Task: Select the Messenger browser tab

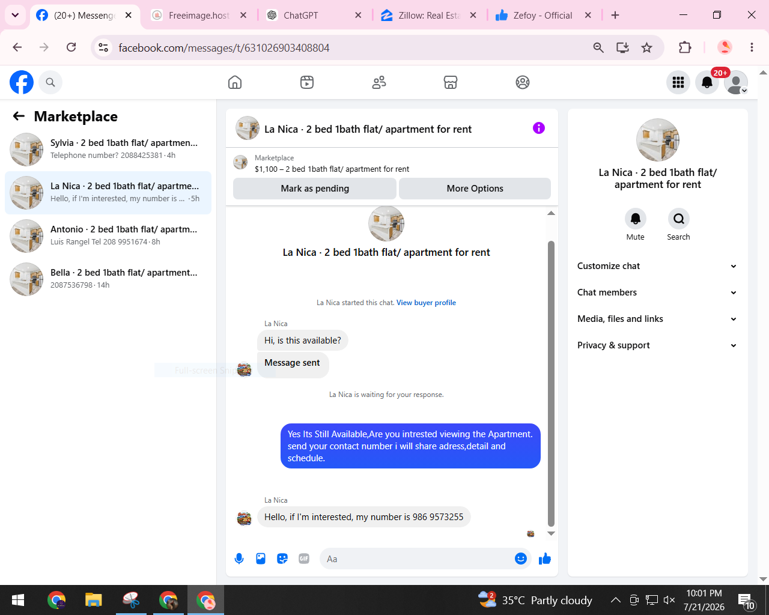Action: tap(84, 16)
